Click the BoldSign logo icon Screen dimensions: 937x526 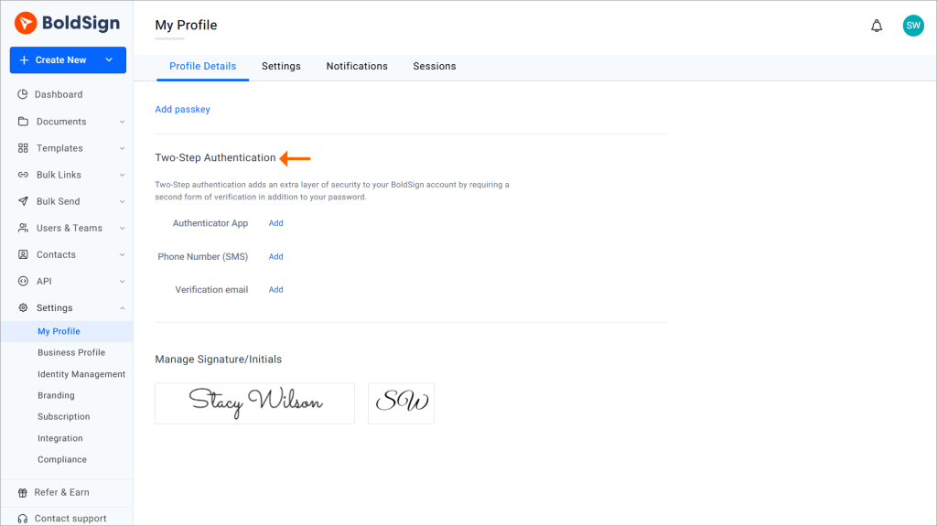pyautogui.click(x=26, y=23)
